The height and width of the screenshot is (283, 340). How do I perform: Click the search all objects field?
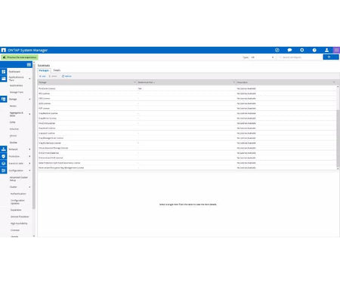(x=300, y=57)
